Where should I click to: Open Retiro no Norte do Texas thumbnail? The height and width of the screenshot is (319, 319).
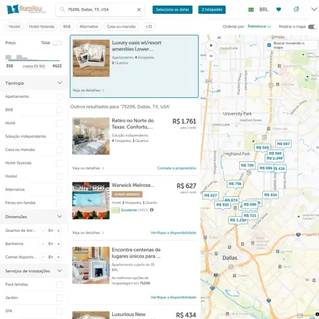click(91, 136)
